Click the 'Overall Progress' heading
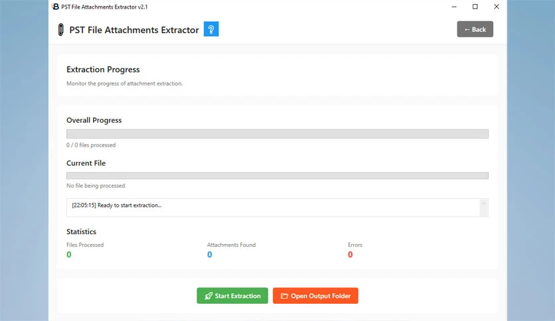555x321 pixels. [94, 120]
